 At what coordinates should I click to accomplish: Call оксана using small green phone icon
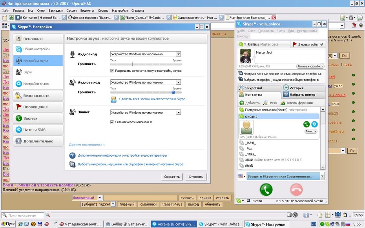coord(307,124)
